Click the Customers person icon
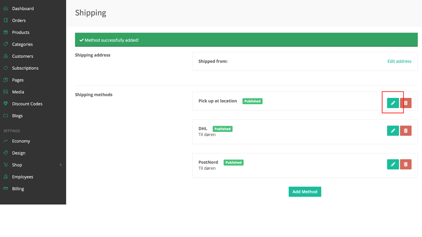 (6, 56)
